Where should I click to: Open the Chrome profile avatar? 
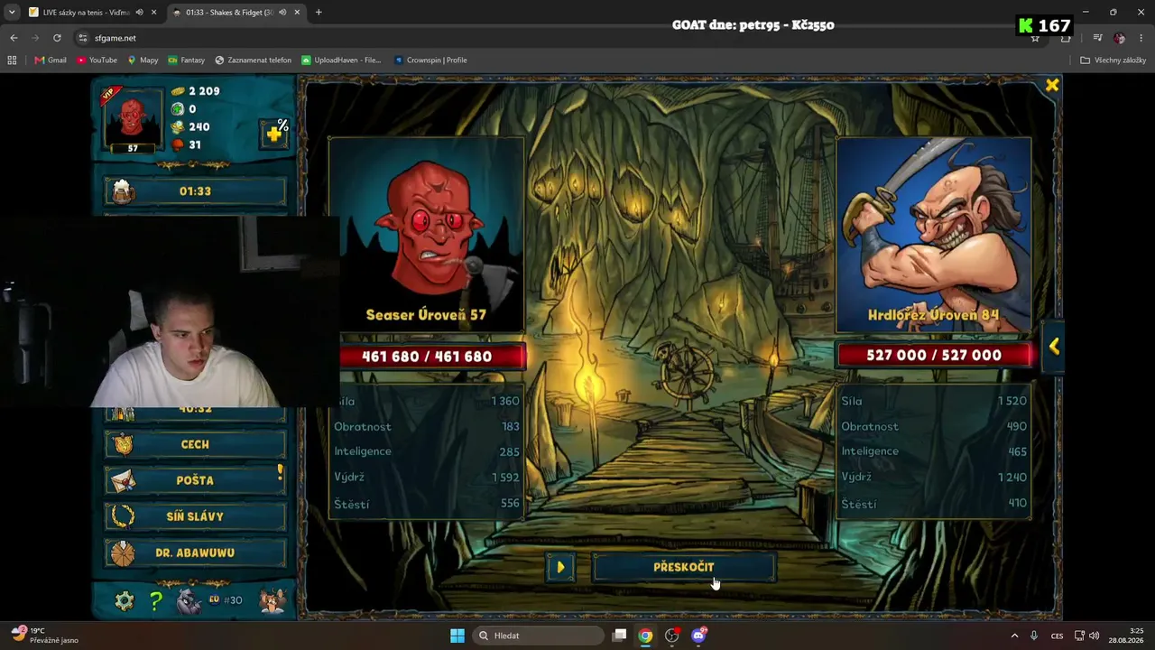1119,38
